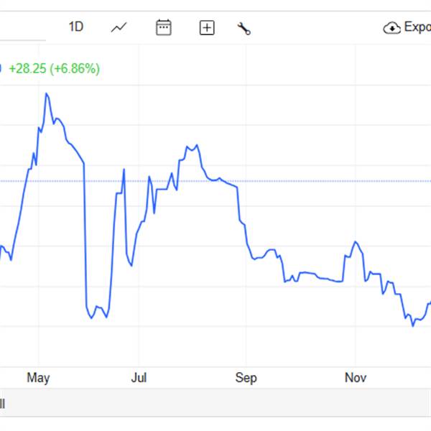Open the 1D interval selector
Image resolution: width=431 pixels, height=431 pixels.
pos(76,27)
